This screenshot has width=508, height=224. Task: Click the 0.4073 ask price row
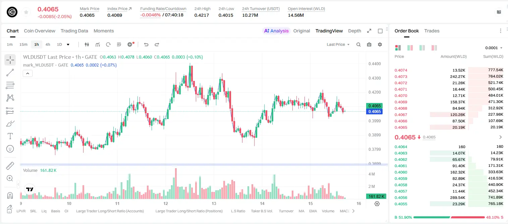(449, 77)
